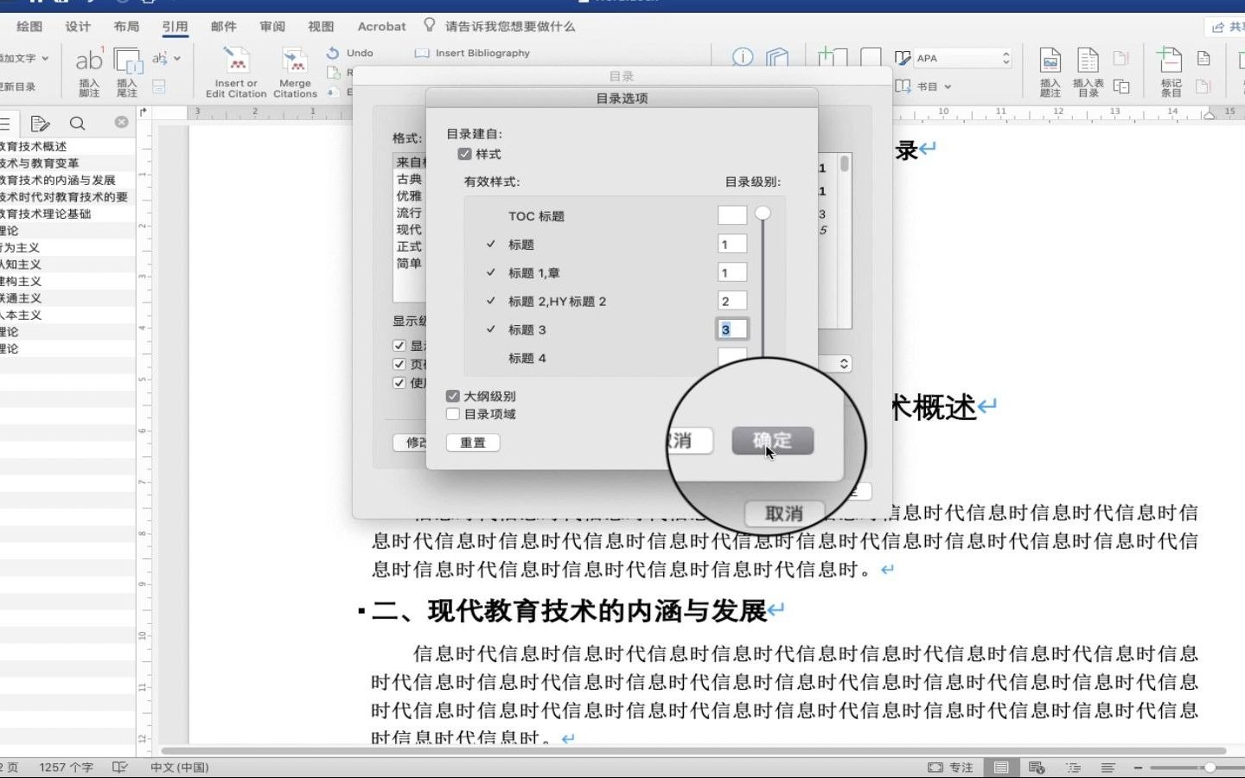Image resolution: width=1245 pixels, height=778 pixels.
Task: Switch to the 审阅 ribbon tab
Action: (x=271, y=26)
